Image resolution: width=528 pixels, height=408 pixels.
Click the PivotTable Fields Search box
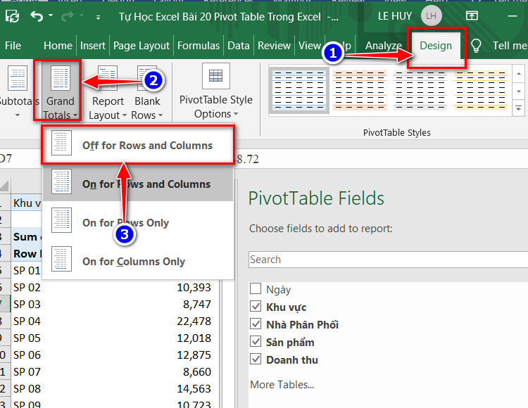[x=388, y=260]
